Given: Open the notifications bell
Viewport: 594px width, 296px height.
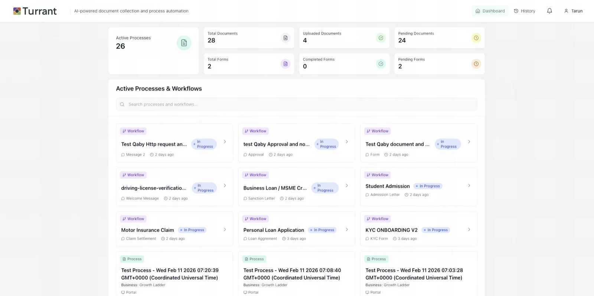Looking at the screenshot, I should pos(549,11).
